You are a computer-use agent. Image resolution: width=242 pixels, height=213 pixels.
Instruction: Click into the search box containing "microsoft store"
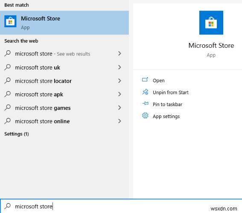coord(121,206)
